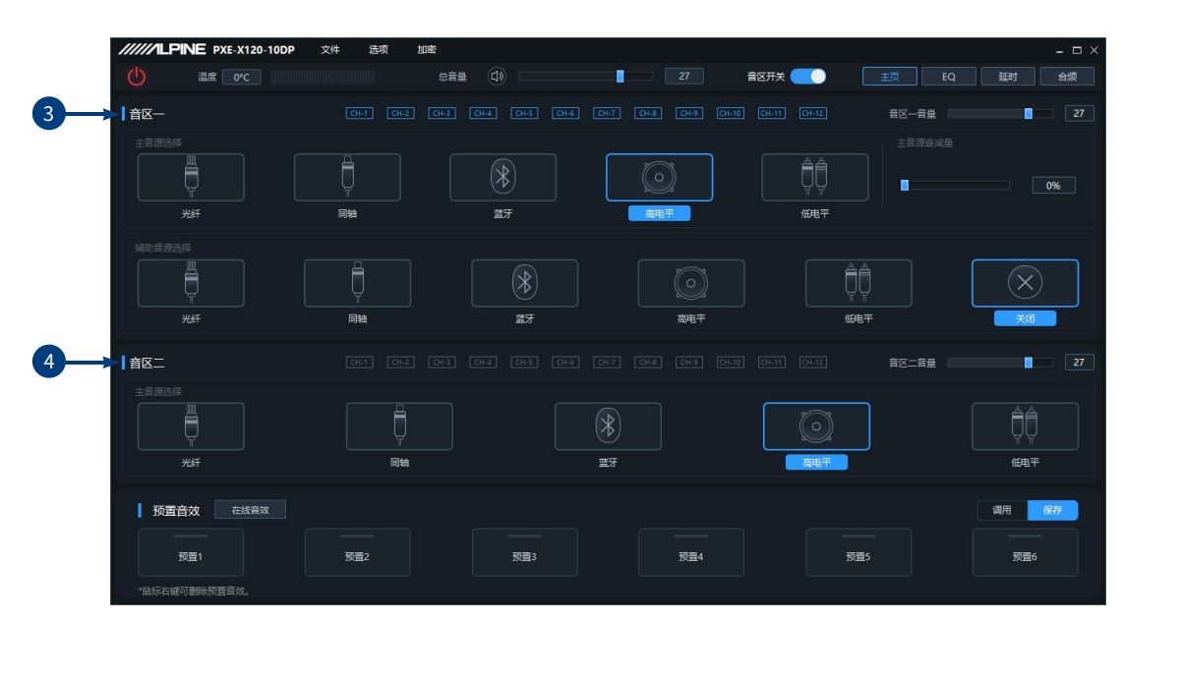The width and height of the screenshot is (1180, 679).
Task: Click the red power button icon
Action: click(137, 77)
